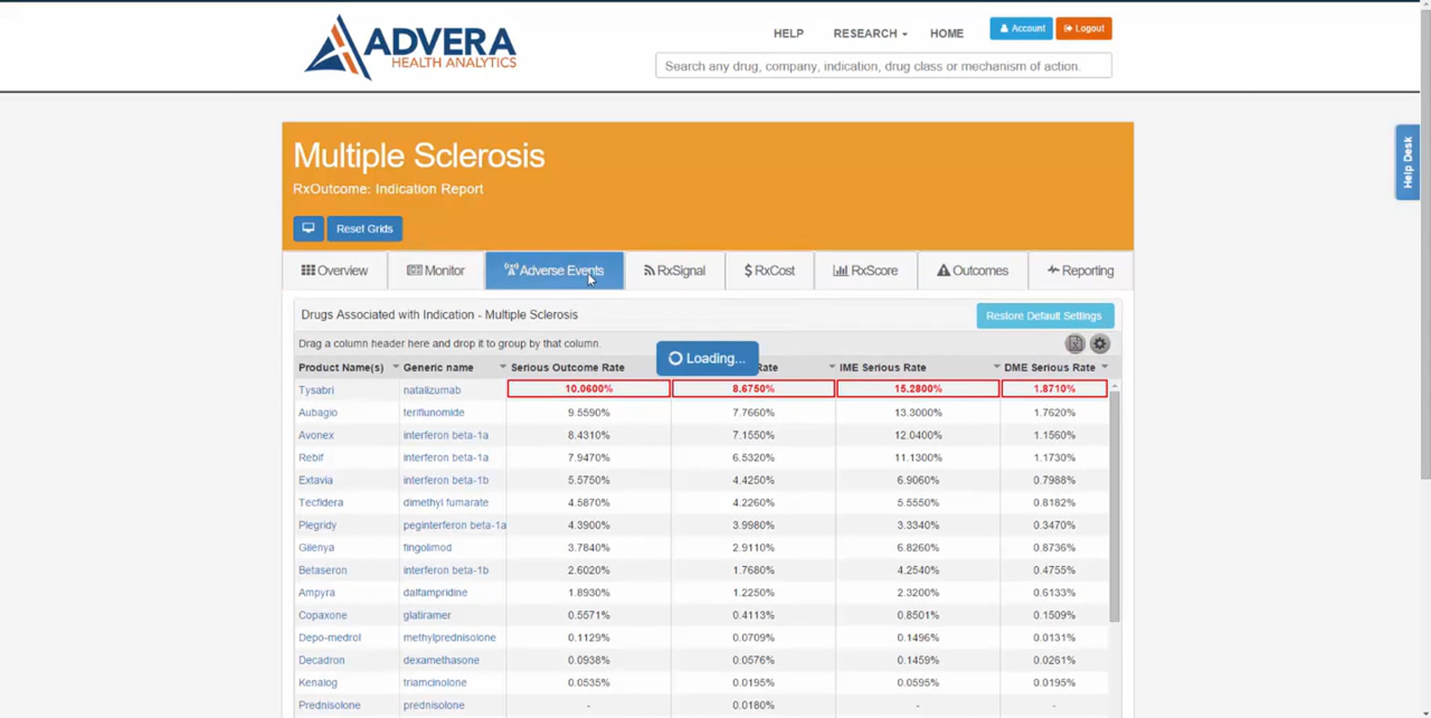
Task: Switch to the Outcomes tab
Action: point(972,270)
